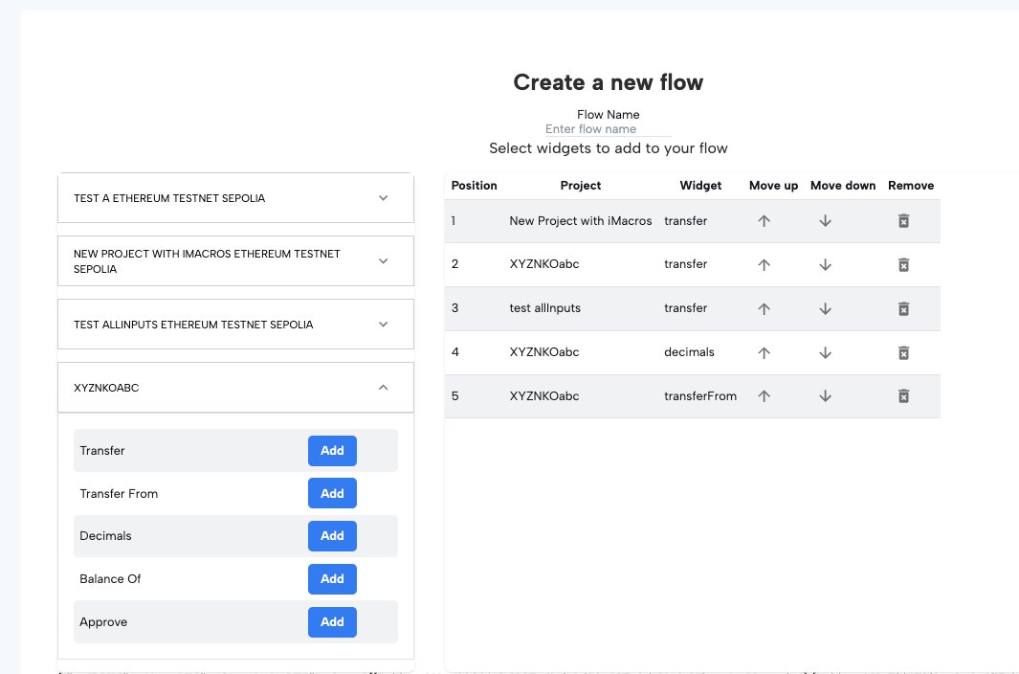Add the Transfer From widget

[332, 494]
